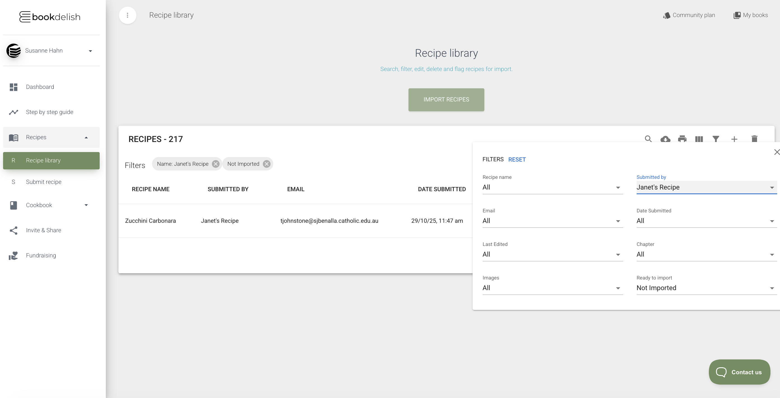This screenshot has height=398, width=780.
Task: Click the 29/10/25, 11:47 am date cell
Action: [x=437, y=221]
